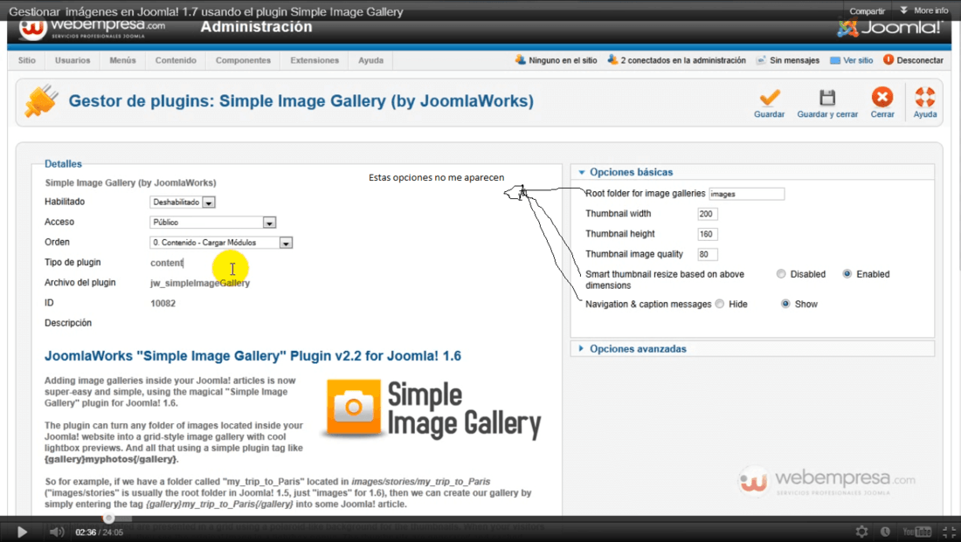Click the webempresa logo in header
The width and height of the screenshot is (961, 542).
[x=92, y=27]
